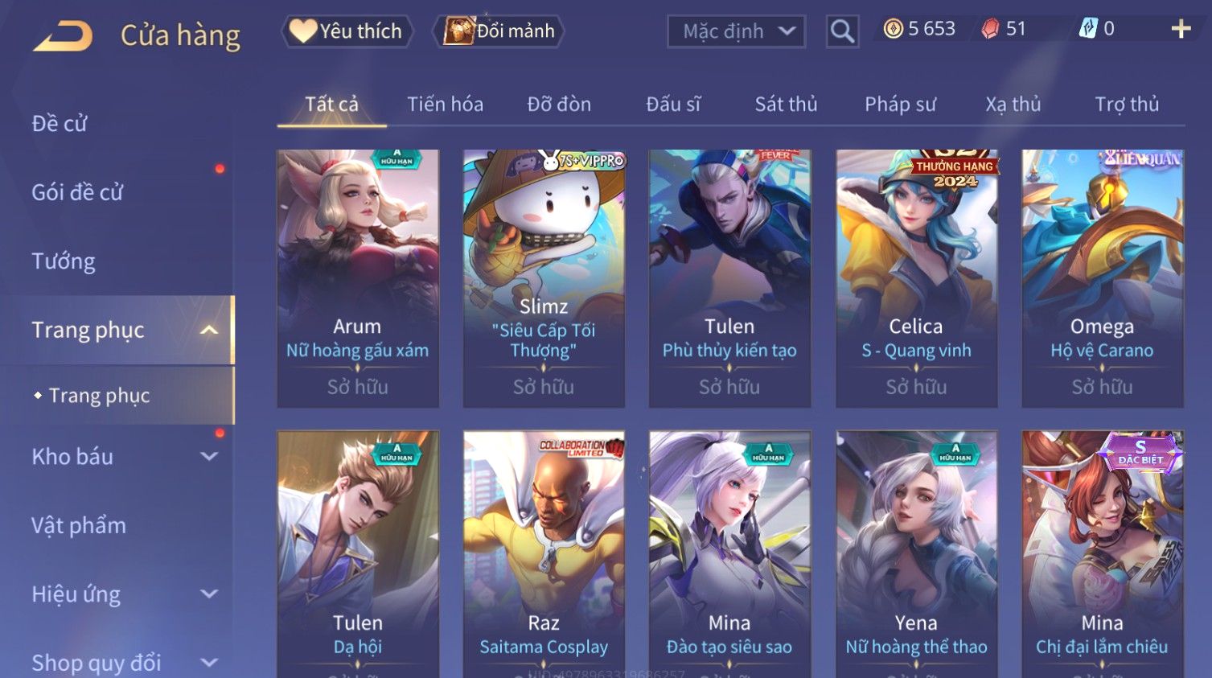
Task: Open the search magnifier icon
Action: click(842, 31)
